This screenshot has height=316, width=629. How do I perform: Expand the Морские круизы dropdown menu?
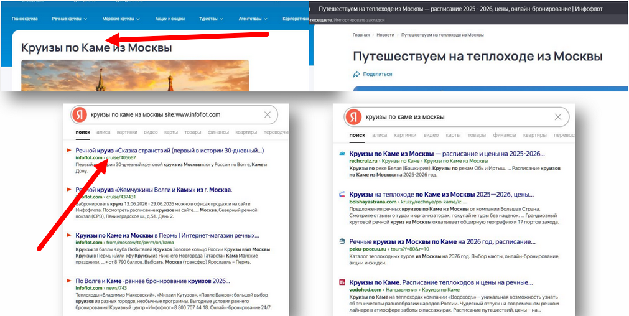click(121, 19)
